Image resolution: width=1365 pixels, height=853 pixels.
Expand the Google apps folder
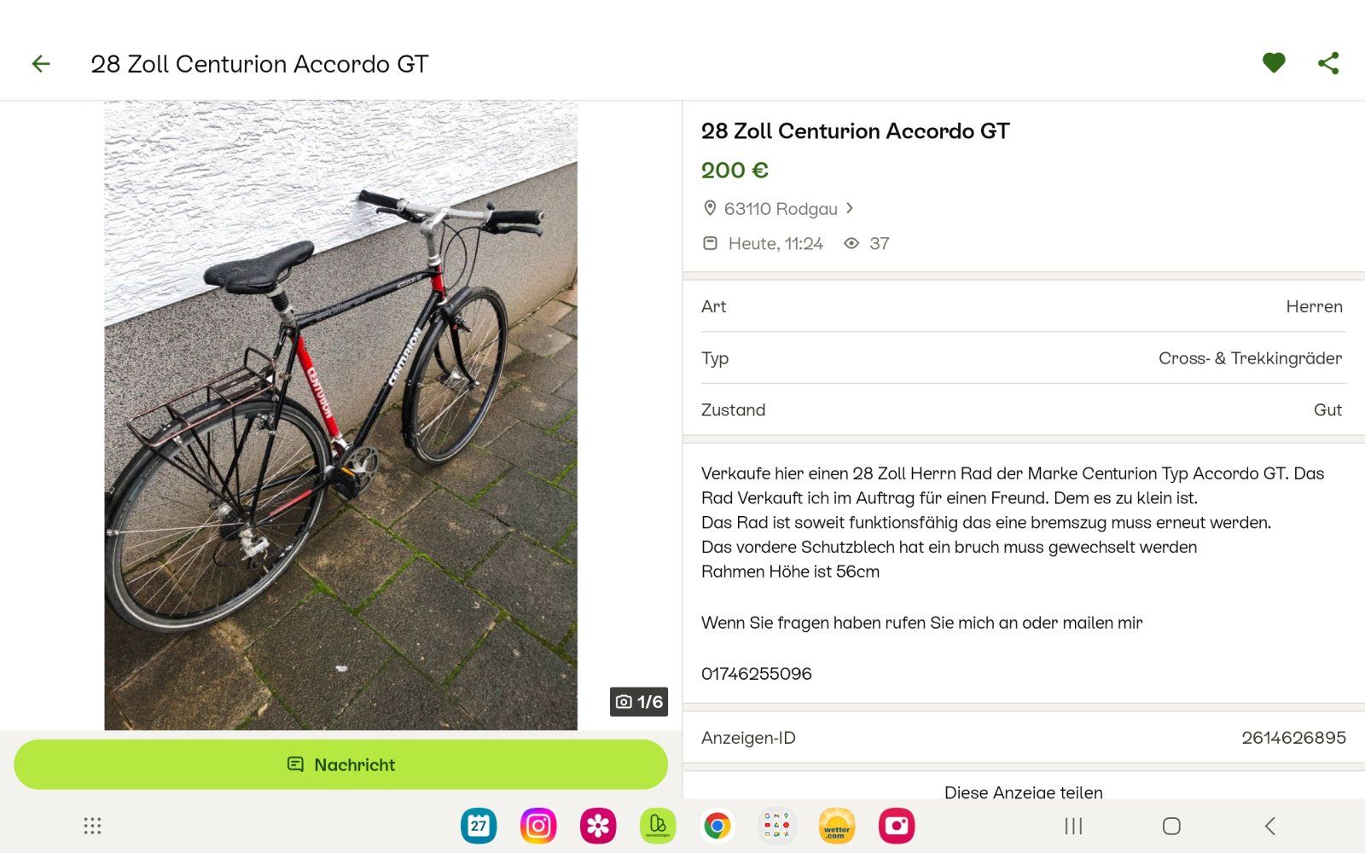[776, 826]
